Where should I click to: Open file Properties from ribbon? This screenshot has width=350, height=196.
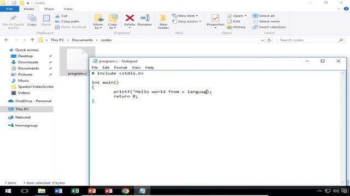215,21
